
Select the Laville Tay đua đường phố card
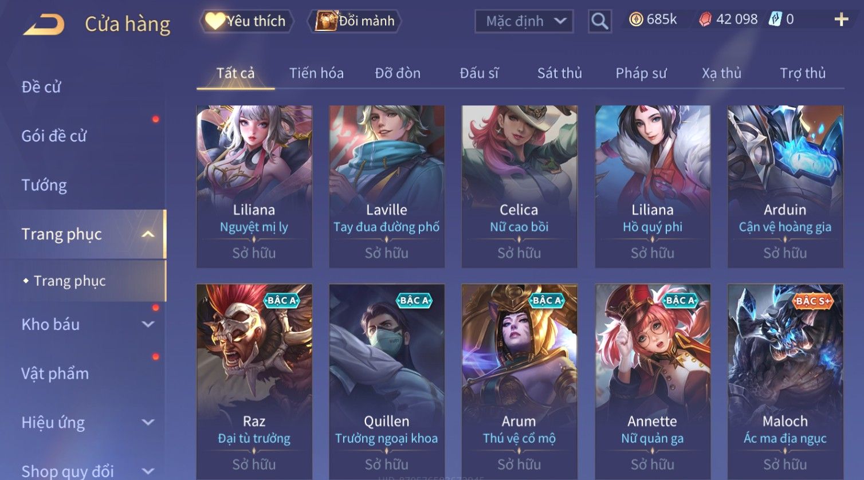click(387, 186)
